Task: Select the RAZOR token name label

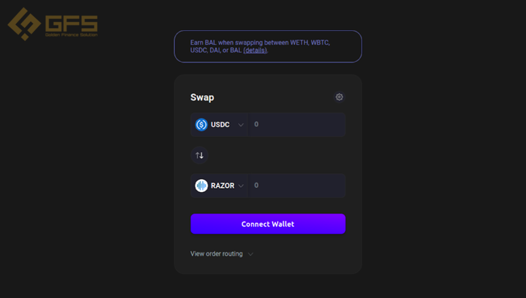Action: [222, 186]
